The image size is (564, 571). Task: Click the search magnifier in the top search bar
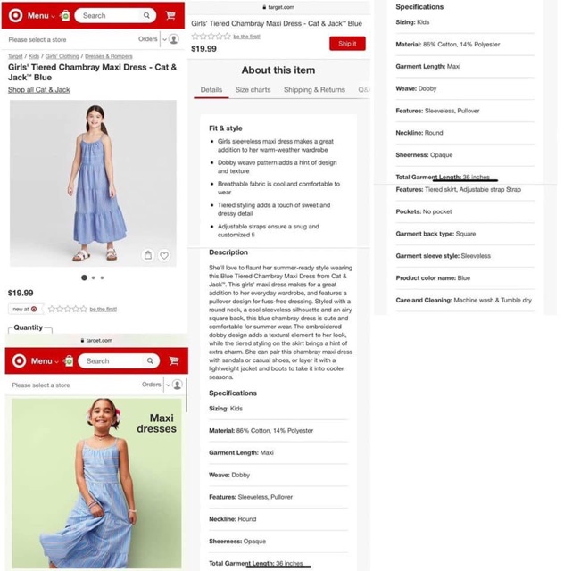point(146,15)
